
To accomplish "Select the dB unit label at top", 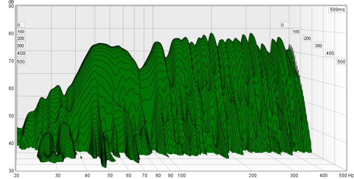I will [12, 2].
